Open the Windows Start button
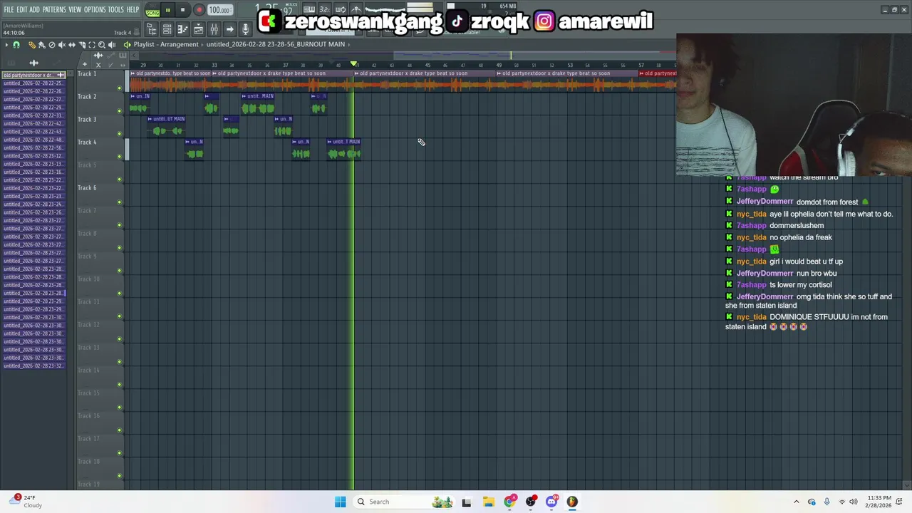Viewport: 912px width, 513px height. click(x=340, y=502)
